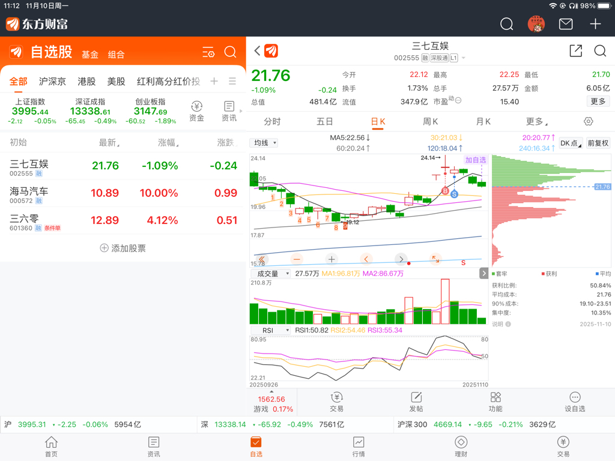The height and width of the screenshot is (461, 615).
Task: Open the 自选 tab in bottom navigation
Action: (256, 447)
